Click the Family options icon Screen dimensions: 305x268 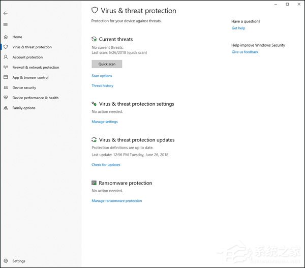[6, 108]
